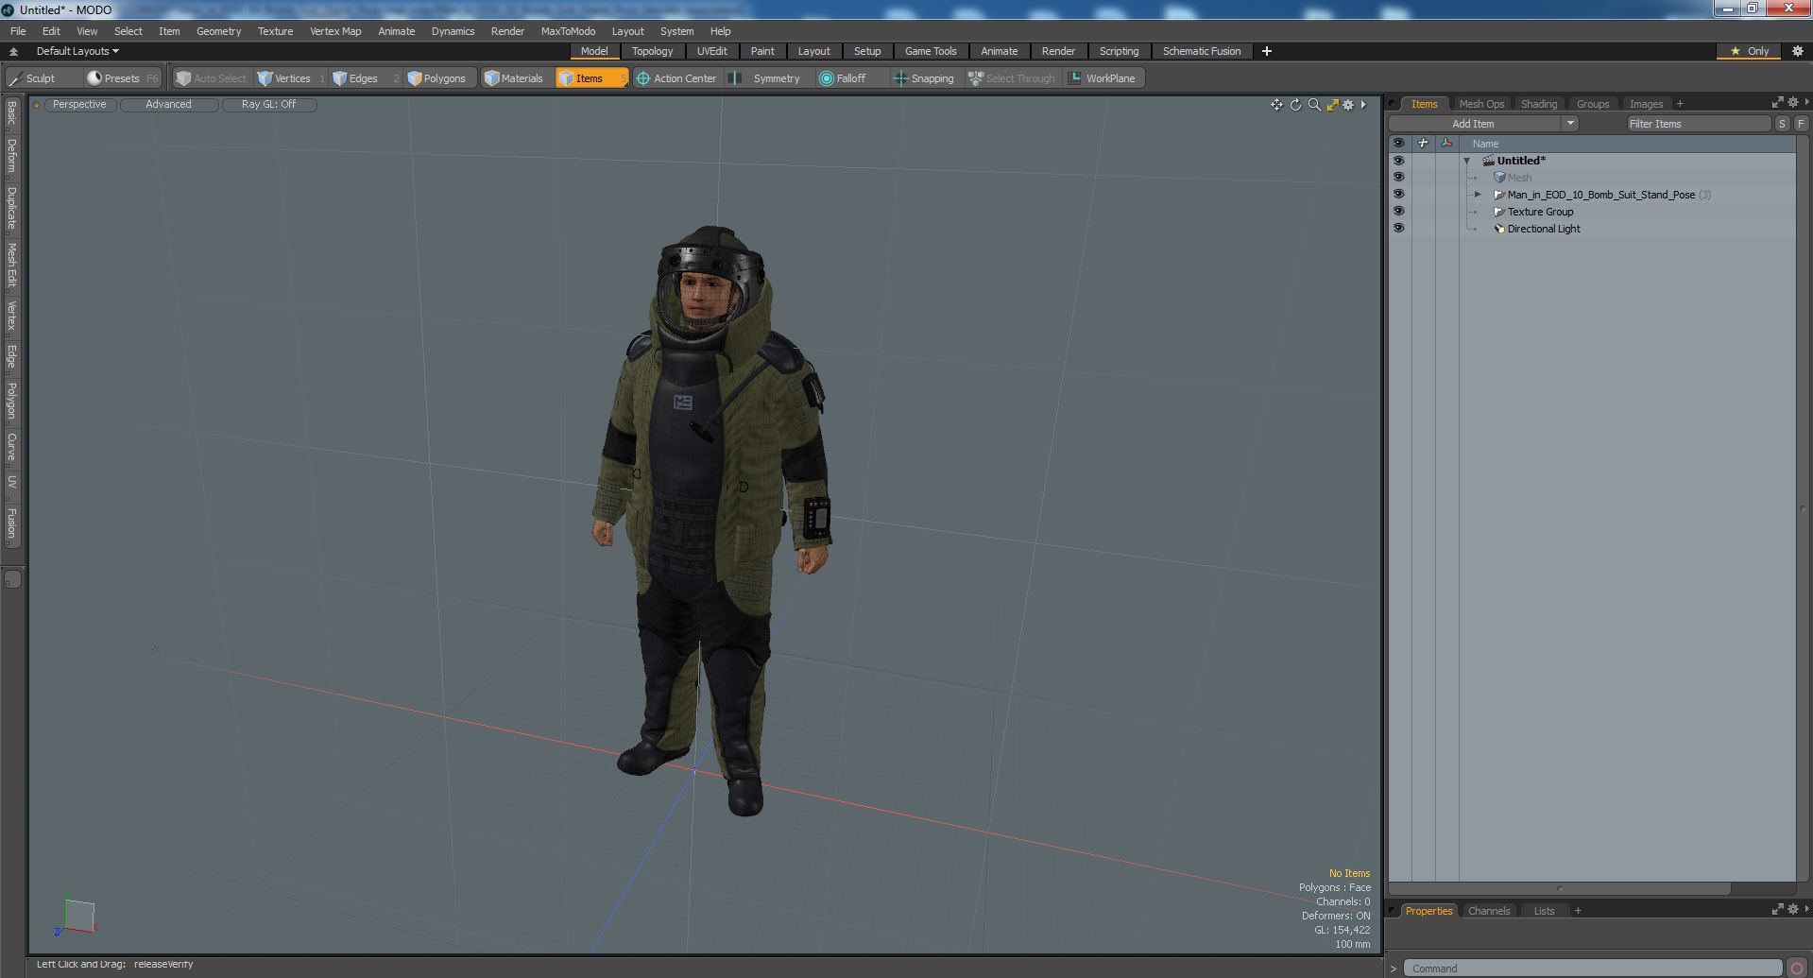Open the Falloff options
Screen dimensions: 1813x978
coord(850,78)
